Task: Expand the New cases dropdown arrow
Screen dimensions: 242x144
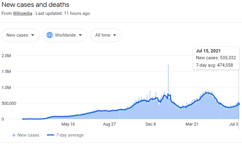Action: pos(33,35)
